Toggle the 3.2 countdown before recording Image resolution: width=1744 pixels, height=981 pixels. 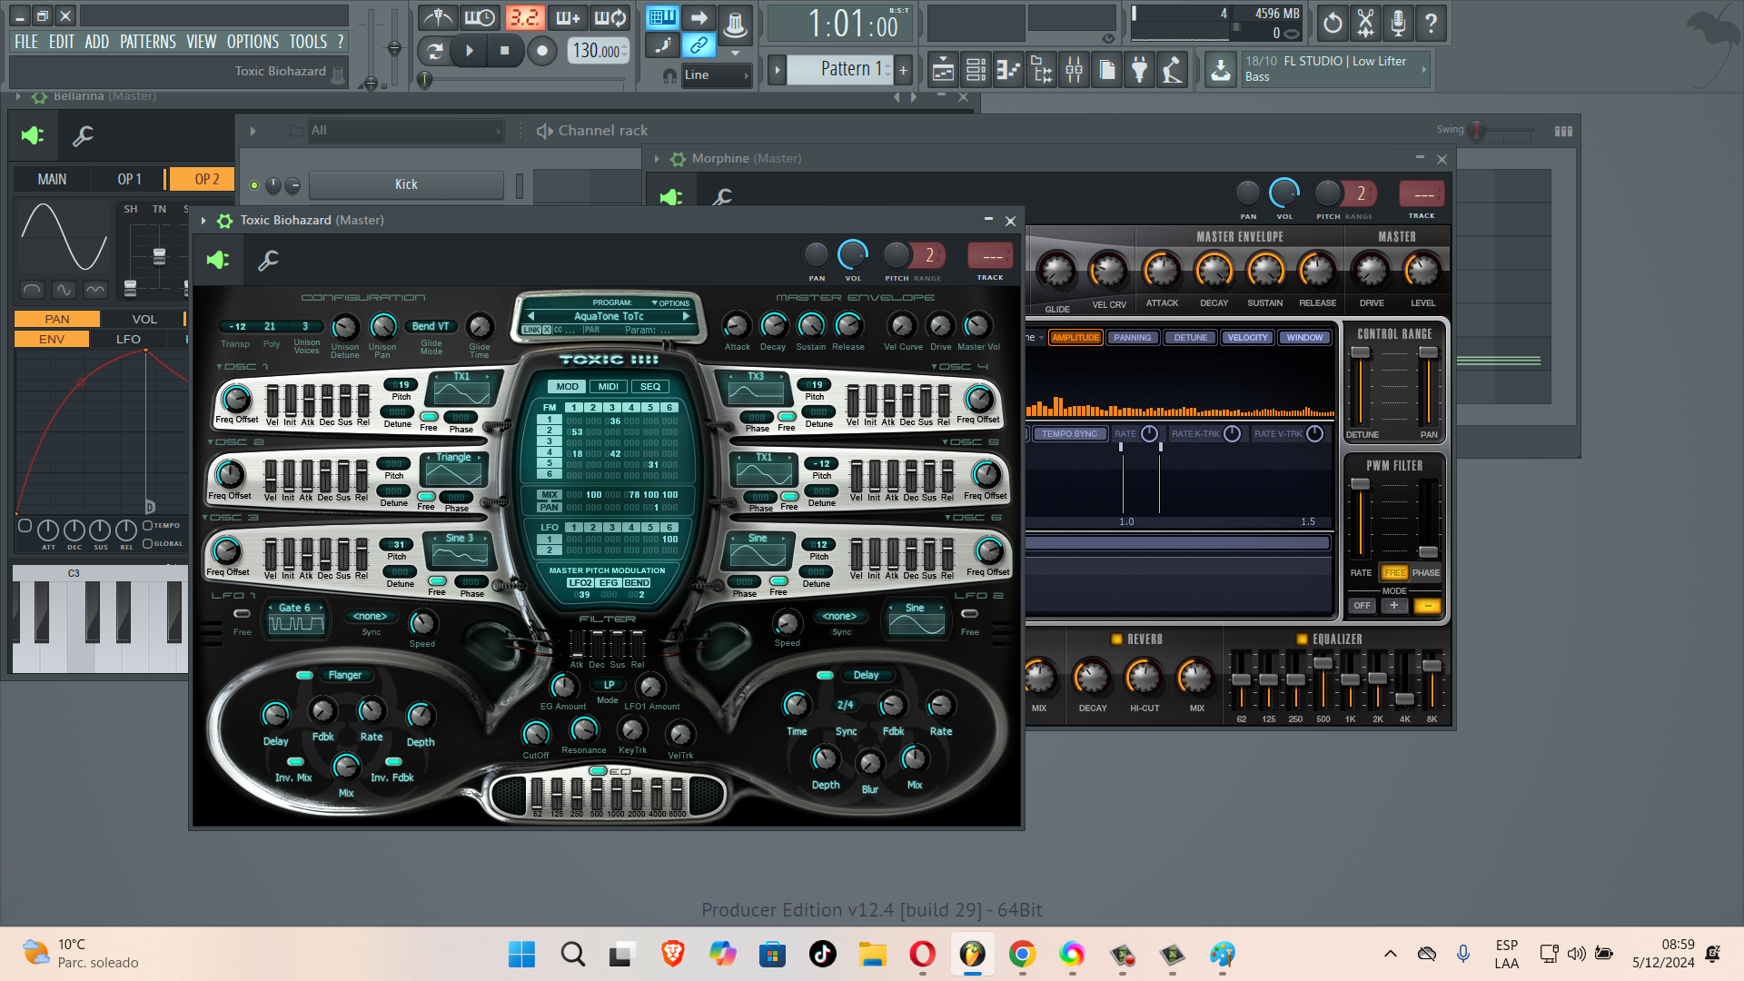tap(524, 17)
